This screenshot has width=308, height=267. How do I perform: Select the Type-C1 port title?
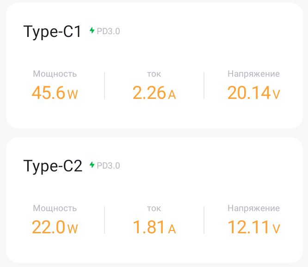click(53, 31)
